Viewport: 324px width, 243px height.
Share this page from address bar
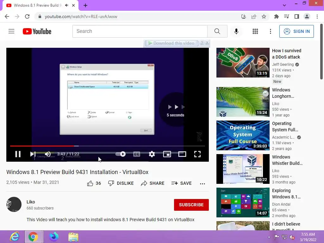[254, 16]
